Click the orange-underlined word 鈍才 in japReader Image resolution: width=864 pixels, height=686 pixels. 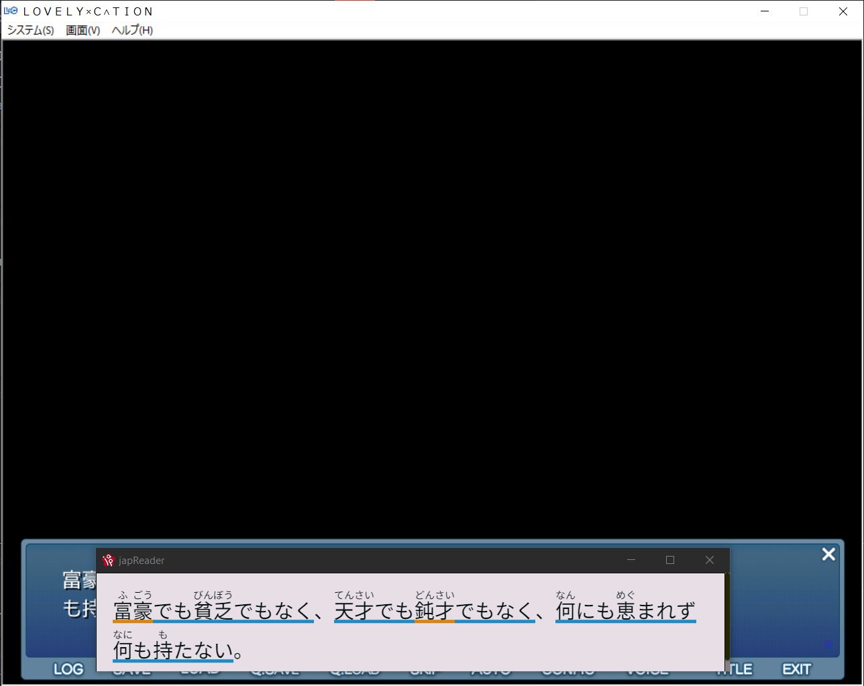pyautogui.click(x=435, y=611)
